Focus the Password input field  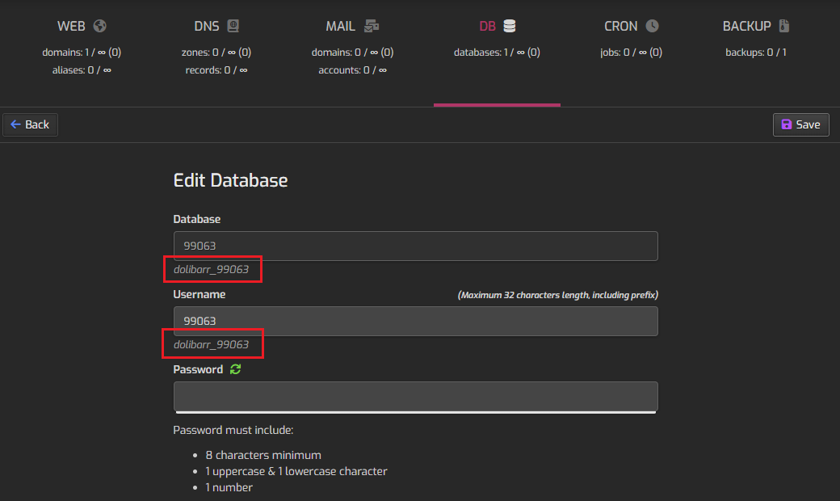pos(416,397)
